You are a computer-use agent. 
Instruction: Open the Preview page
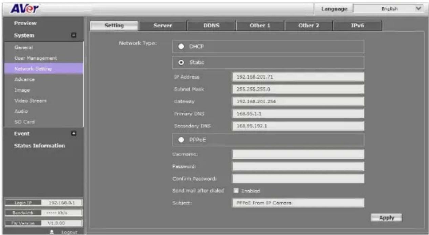point(25,23)
